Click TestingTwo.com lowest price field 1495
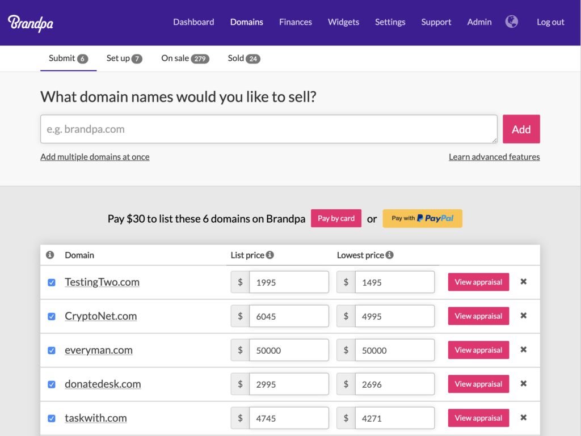The width and height of the screenshot is (581, 436). click(x=395, y=282)
